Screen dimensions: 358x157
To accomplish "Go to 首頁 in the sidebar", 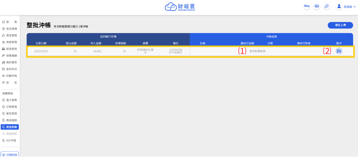I will (x=9, y=22).
